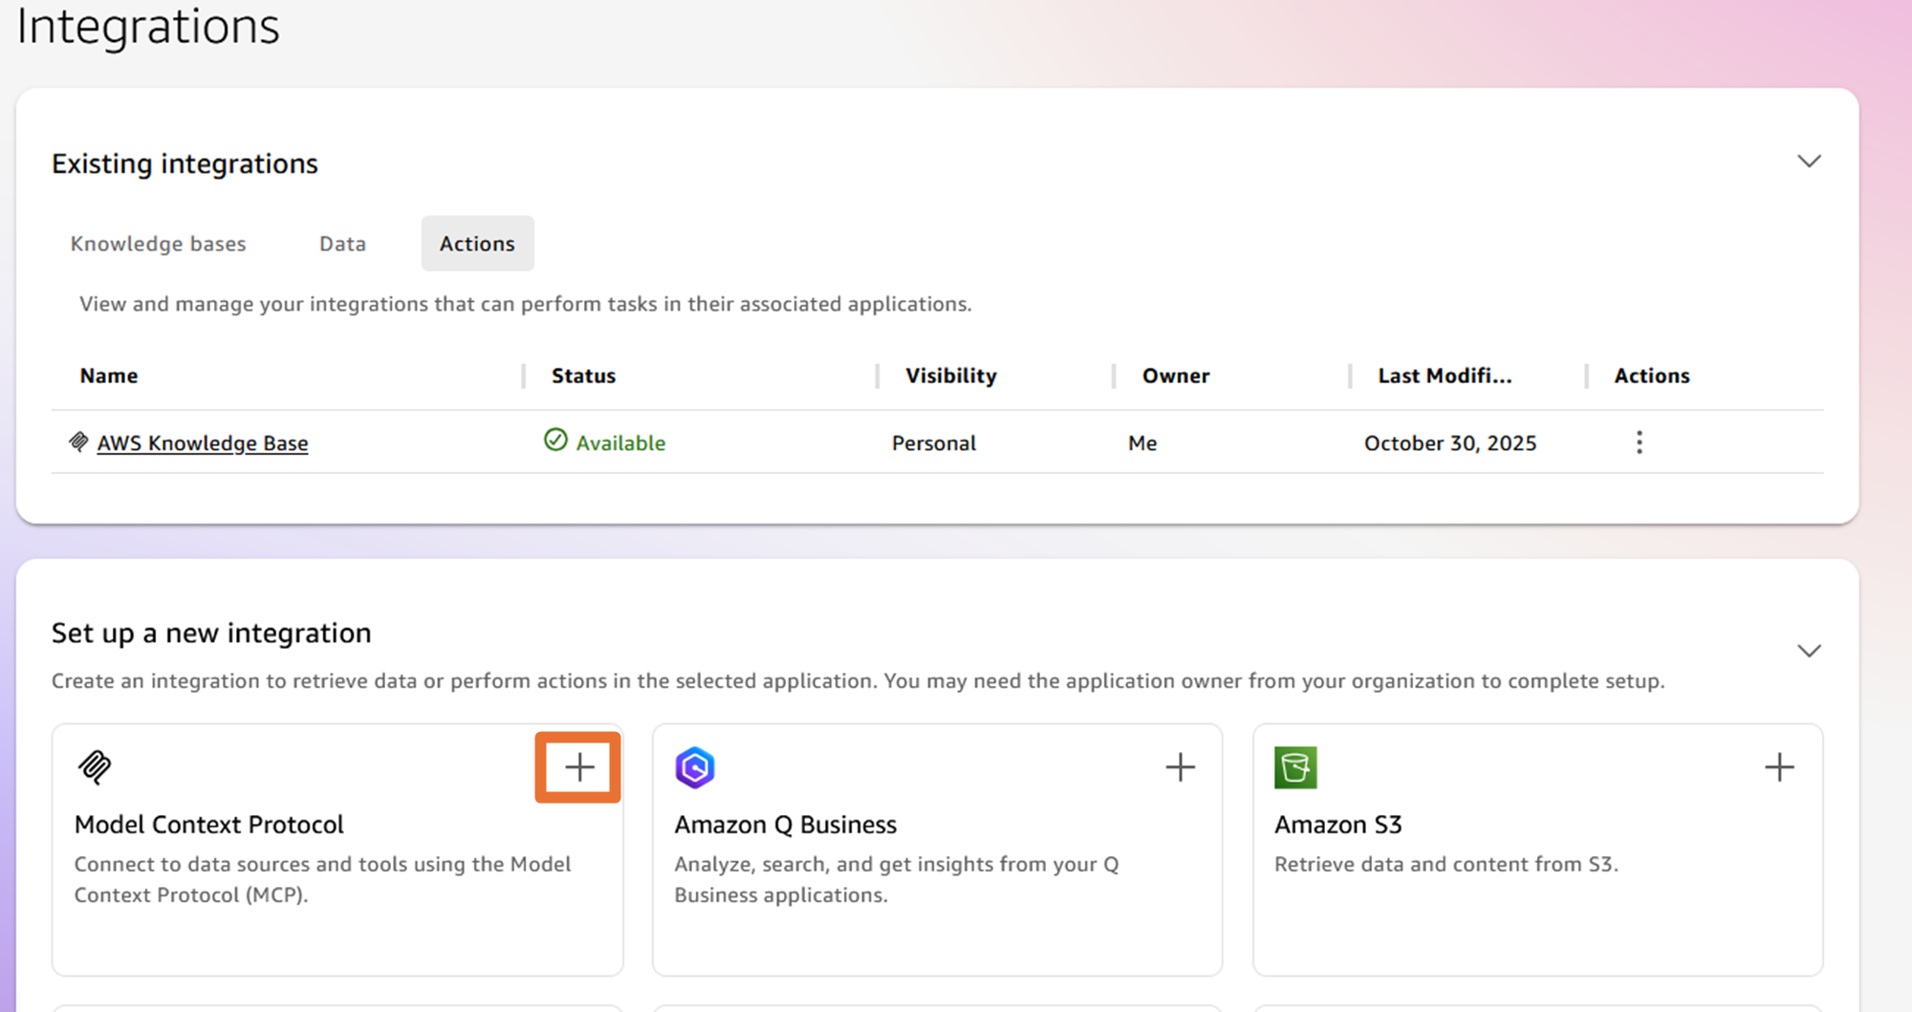Click the Integrations page heading
Screen dimensions: 1912x1012
148,26
